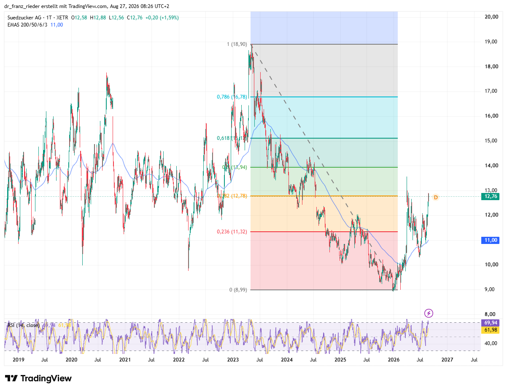Click the 18,00 price axis label
Image resolution: width=507 pixels, height=391 pixels.
pyautogui.click(x=491, y=67)
